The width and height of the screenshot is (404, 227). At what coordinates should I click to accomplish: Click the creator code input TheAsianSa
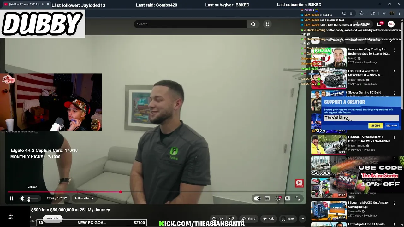coord(361,118)
